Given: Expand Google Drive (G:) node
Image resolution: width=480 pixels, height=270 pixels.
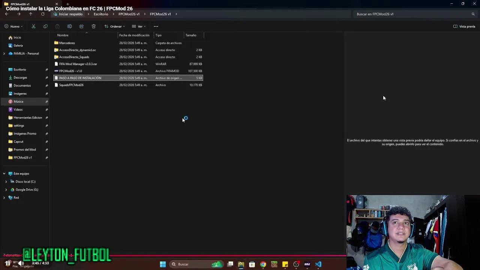Looking at the screenshot, I should pyautogui.click(x=6, y=190).
